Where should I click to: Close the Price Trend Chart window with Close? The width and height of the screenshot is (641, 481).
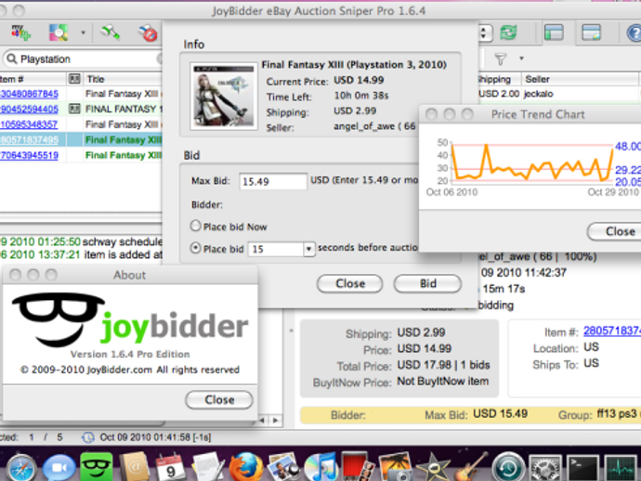pyautogui.click(x=615, y=231)
